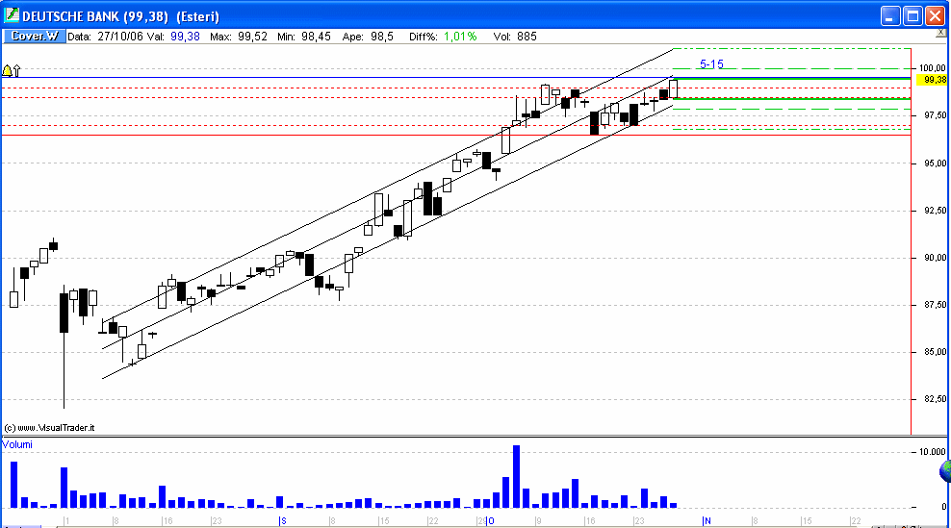Click the up arrow beside alarm bell

click(x=16, y=71)
